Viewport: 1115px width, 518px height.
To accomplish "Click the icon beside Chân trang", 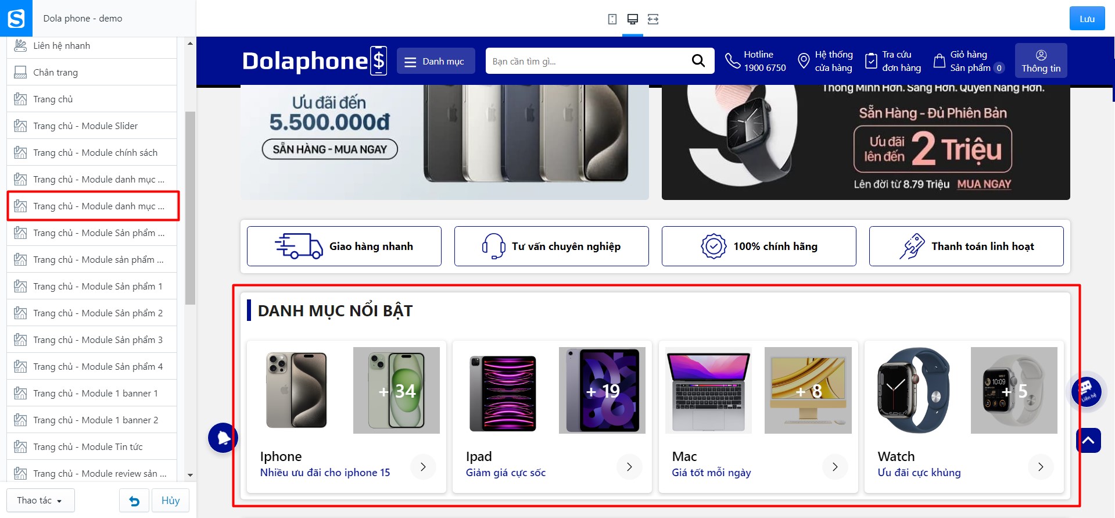I will (20, 72).
